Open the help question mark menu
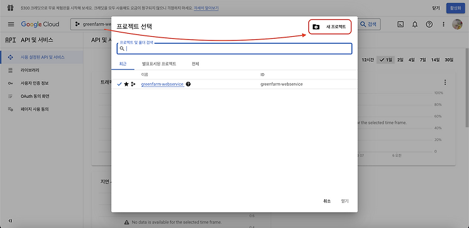The image size is (469, 228). pyautogui.click(x=429, y=24)
